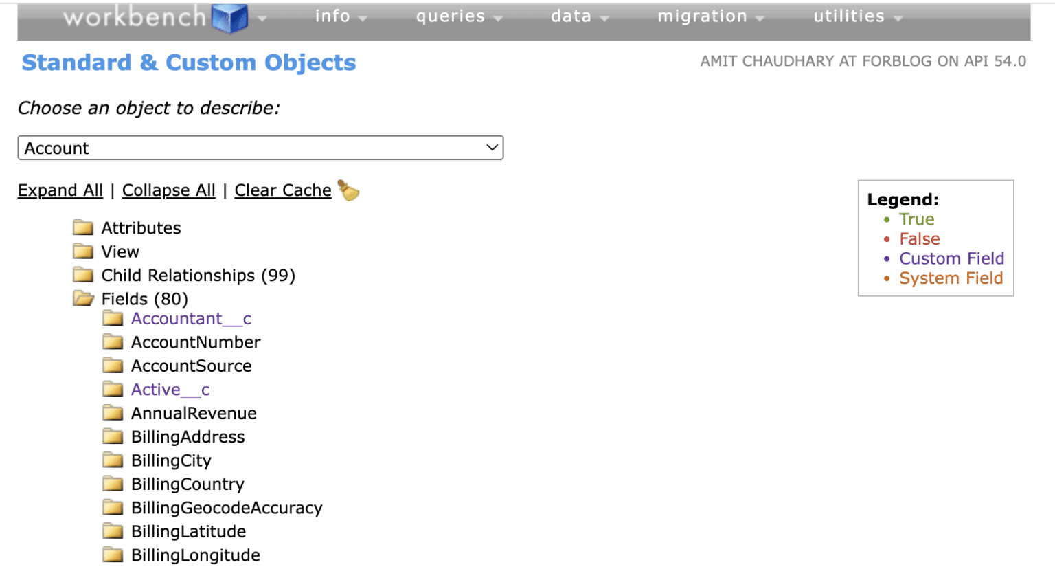Click the Child Relationships folder icon
Screen dimensions: 1055x569
(x=83, y=275)
